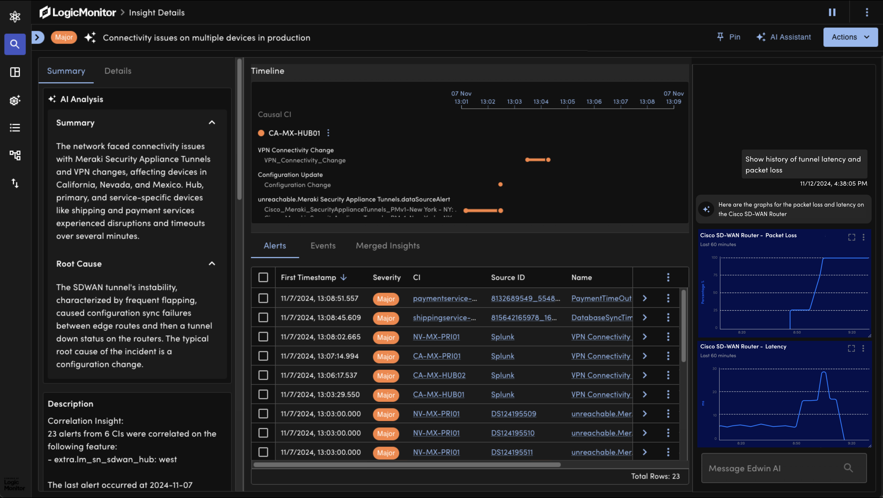This screenshot has height=498, width=883.
Task: Expand details arrow for CA-MX-PRI01 row
Action: [x=645, y=356]
